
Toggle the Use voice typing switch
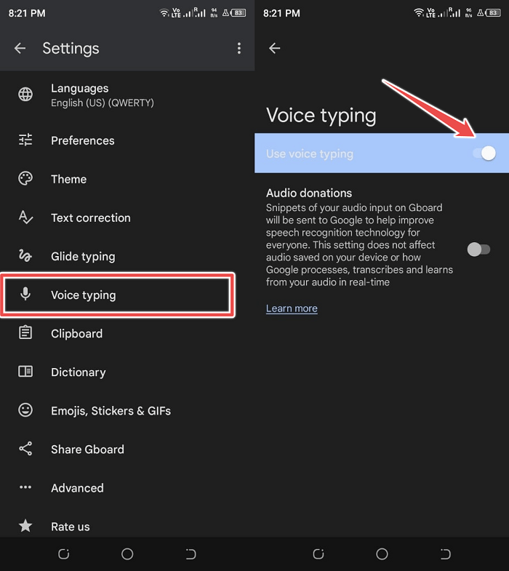(484, 153)
